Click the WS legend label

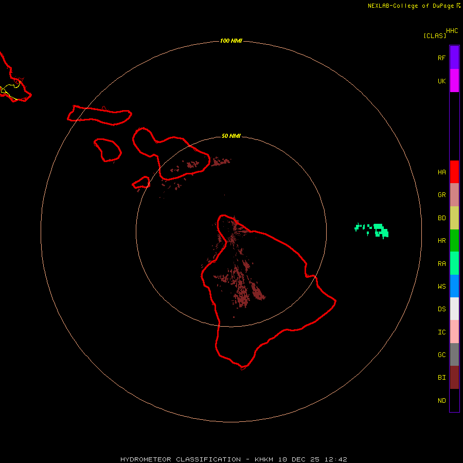(441, 286)
